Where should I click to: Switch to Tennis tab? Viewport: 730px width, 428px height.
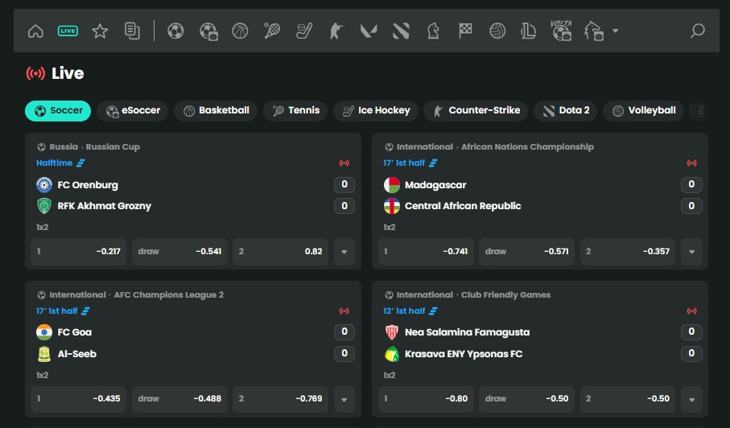[x=295, y=111]
